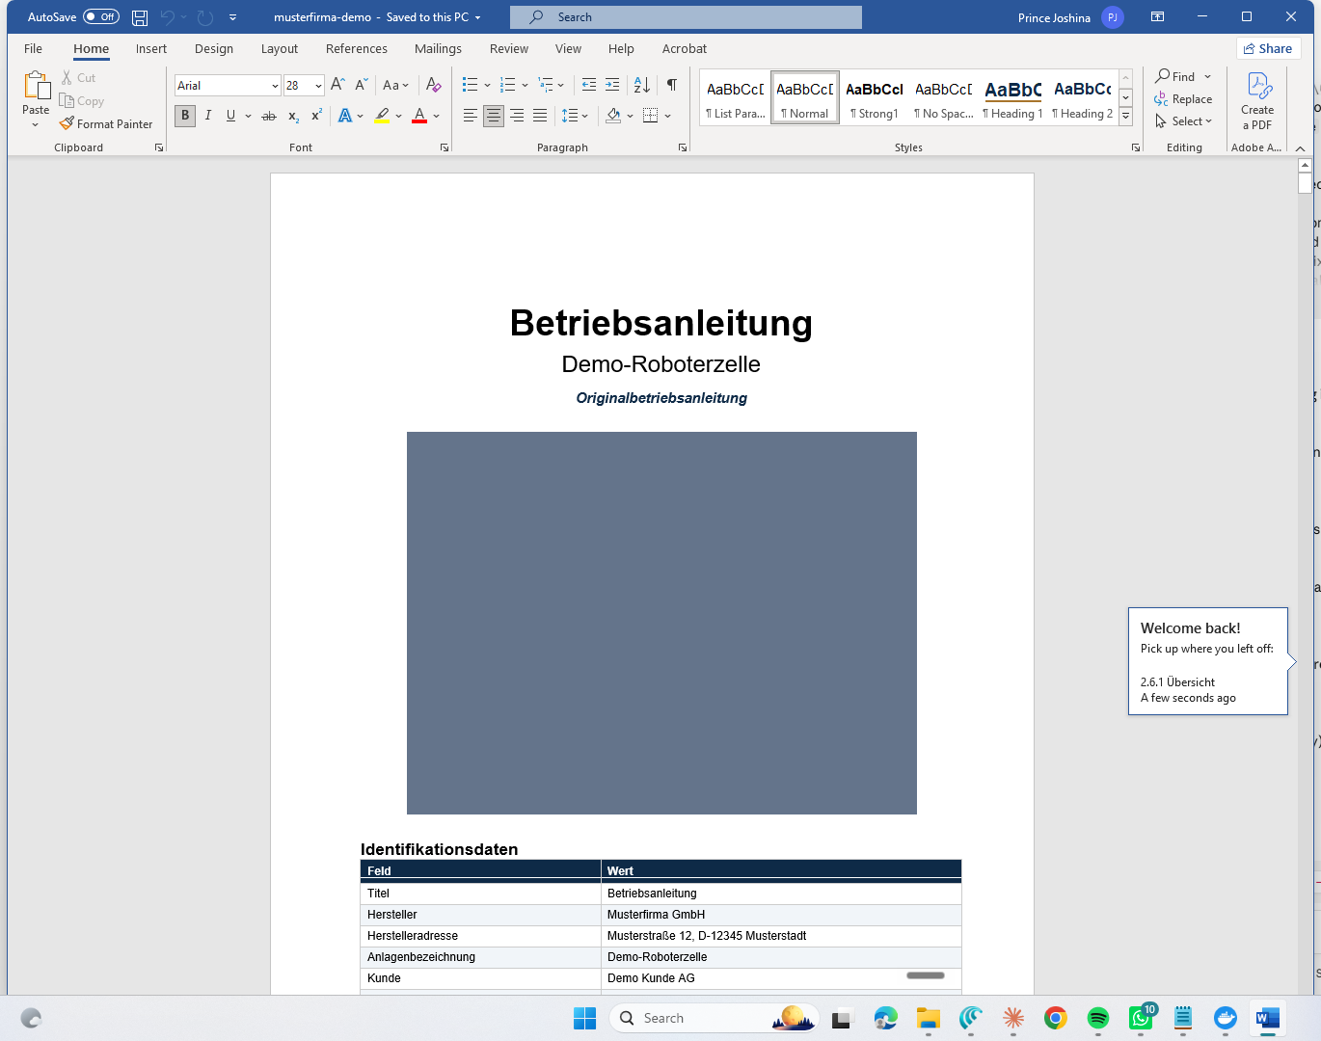The image size is (1321, 1041).
Task: Open the font size dropdown
Action: (x=318, y=86)
